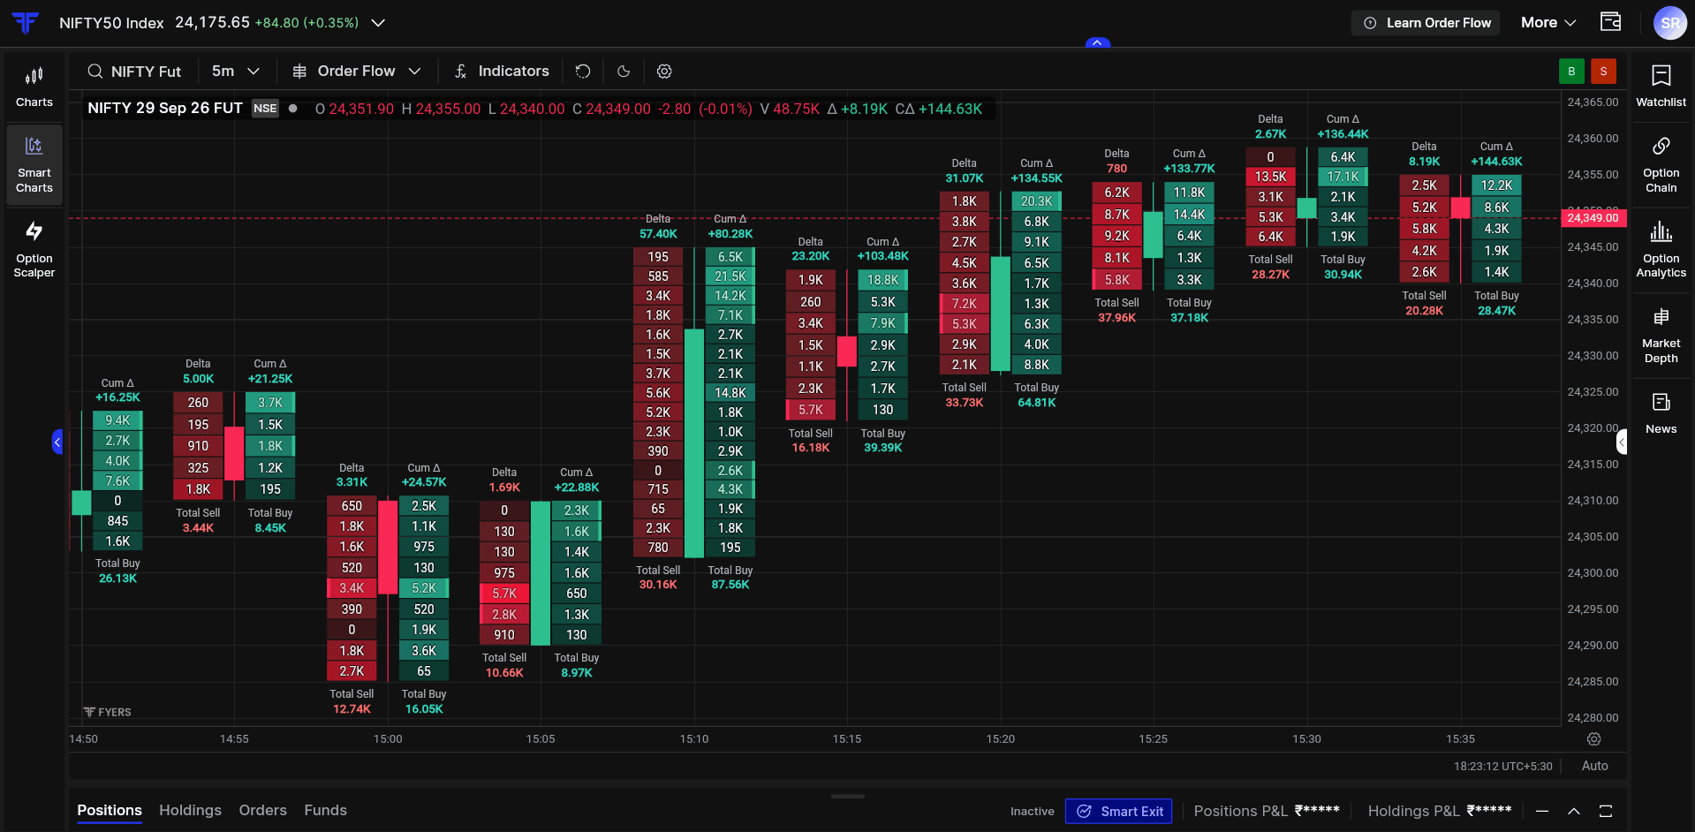
Task: Open Option Analytics from right sidebar
Action: click(x=1661, y=250)
